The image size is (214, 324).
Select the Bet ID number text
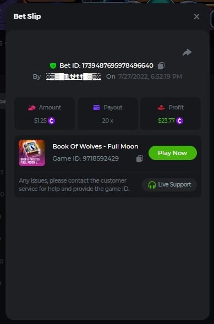[118, 65]
